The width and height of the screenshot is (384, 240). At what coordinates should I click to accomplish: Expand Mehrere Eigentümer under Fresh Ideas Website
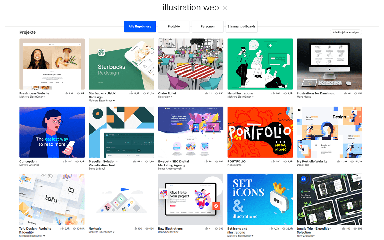point(32,97)
